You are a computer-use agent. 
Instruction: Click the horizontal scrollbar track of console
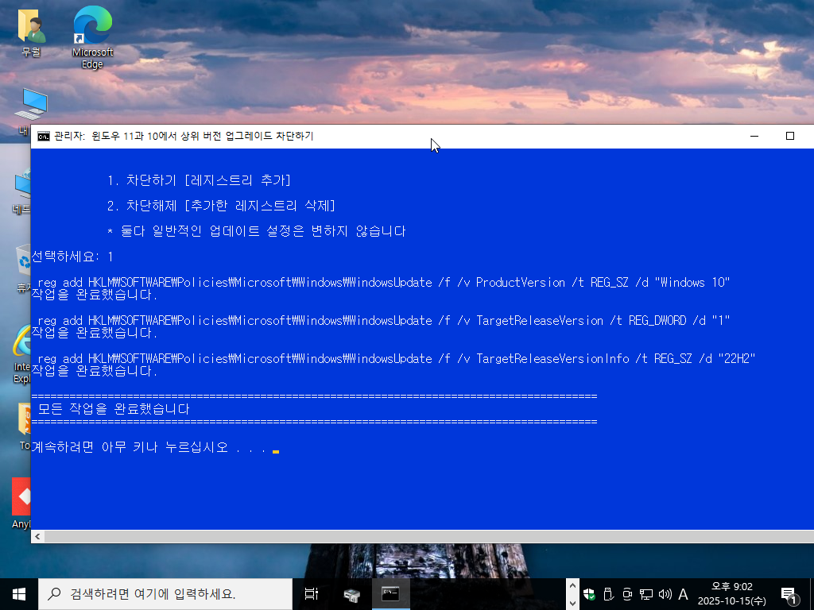point(428,536)
